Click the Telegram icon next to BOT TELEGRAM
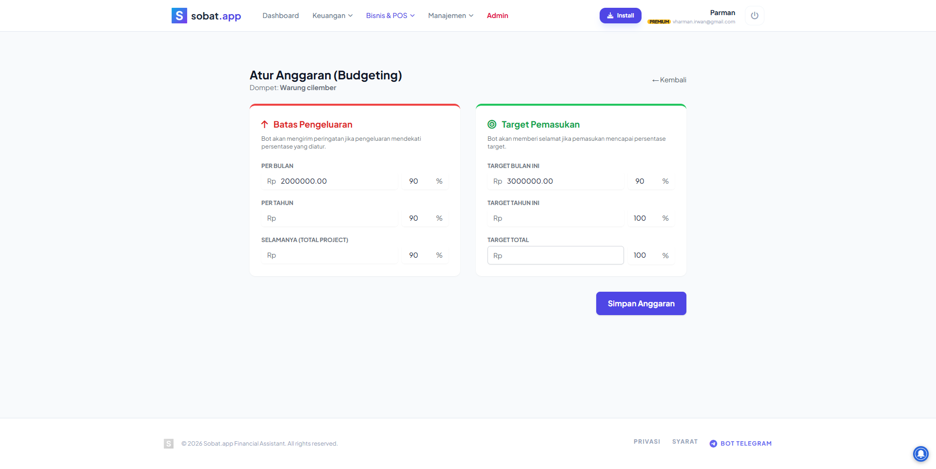Image resolution: width=936 pixels, height=469 pixels. [x=713, y=443]
